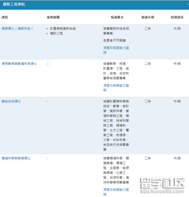Screen dimensions: 189x197
Task: Open the 應用數學與數據科學碩士 course link
Action: pos(19,64)
